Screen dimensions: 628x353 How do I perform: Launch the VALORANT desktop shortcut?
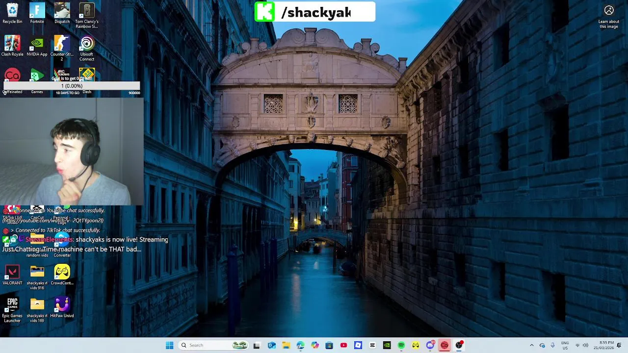pos(12,276)
